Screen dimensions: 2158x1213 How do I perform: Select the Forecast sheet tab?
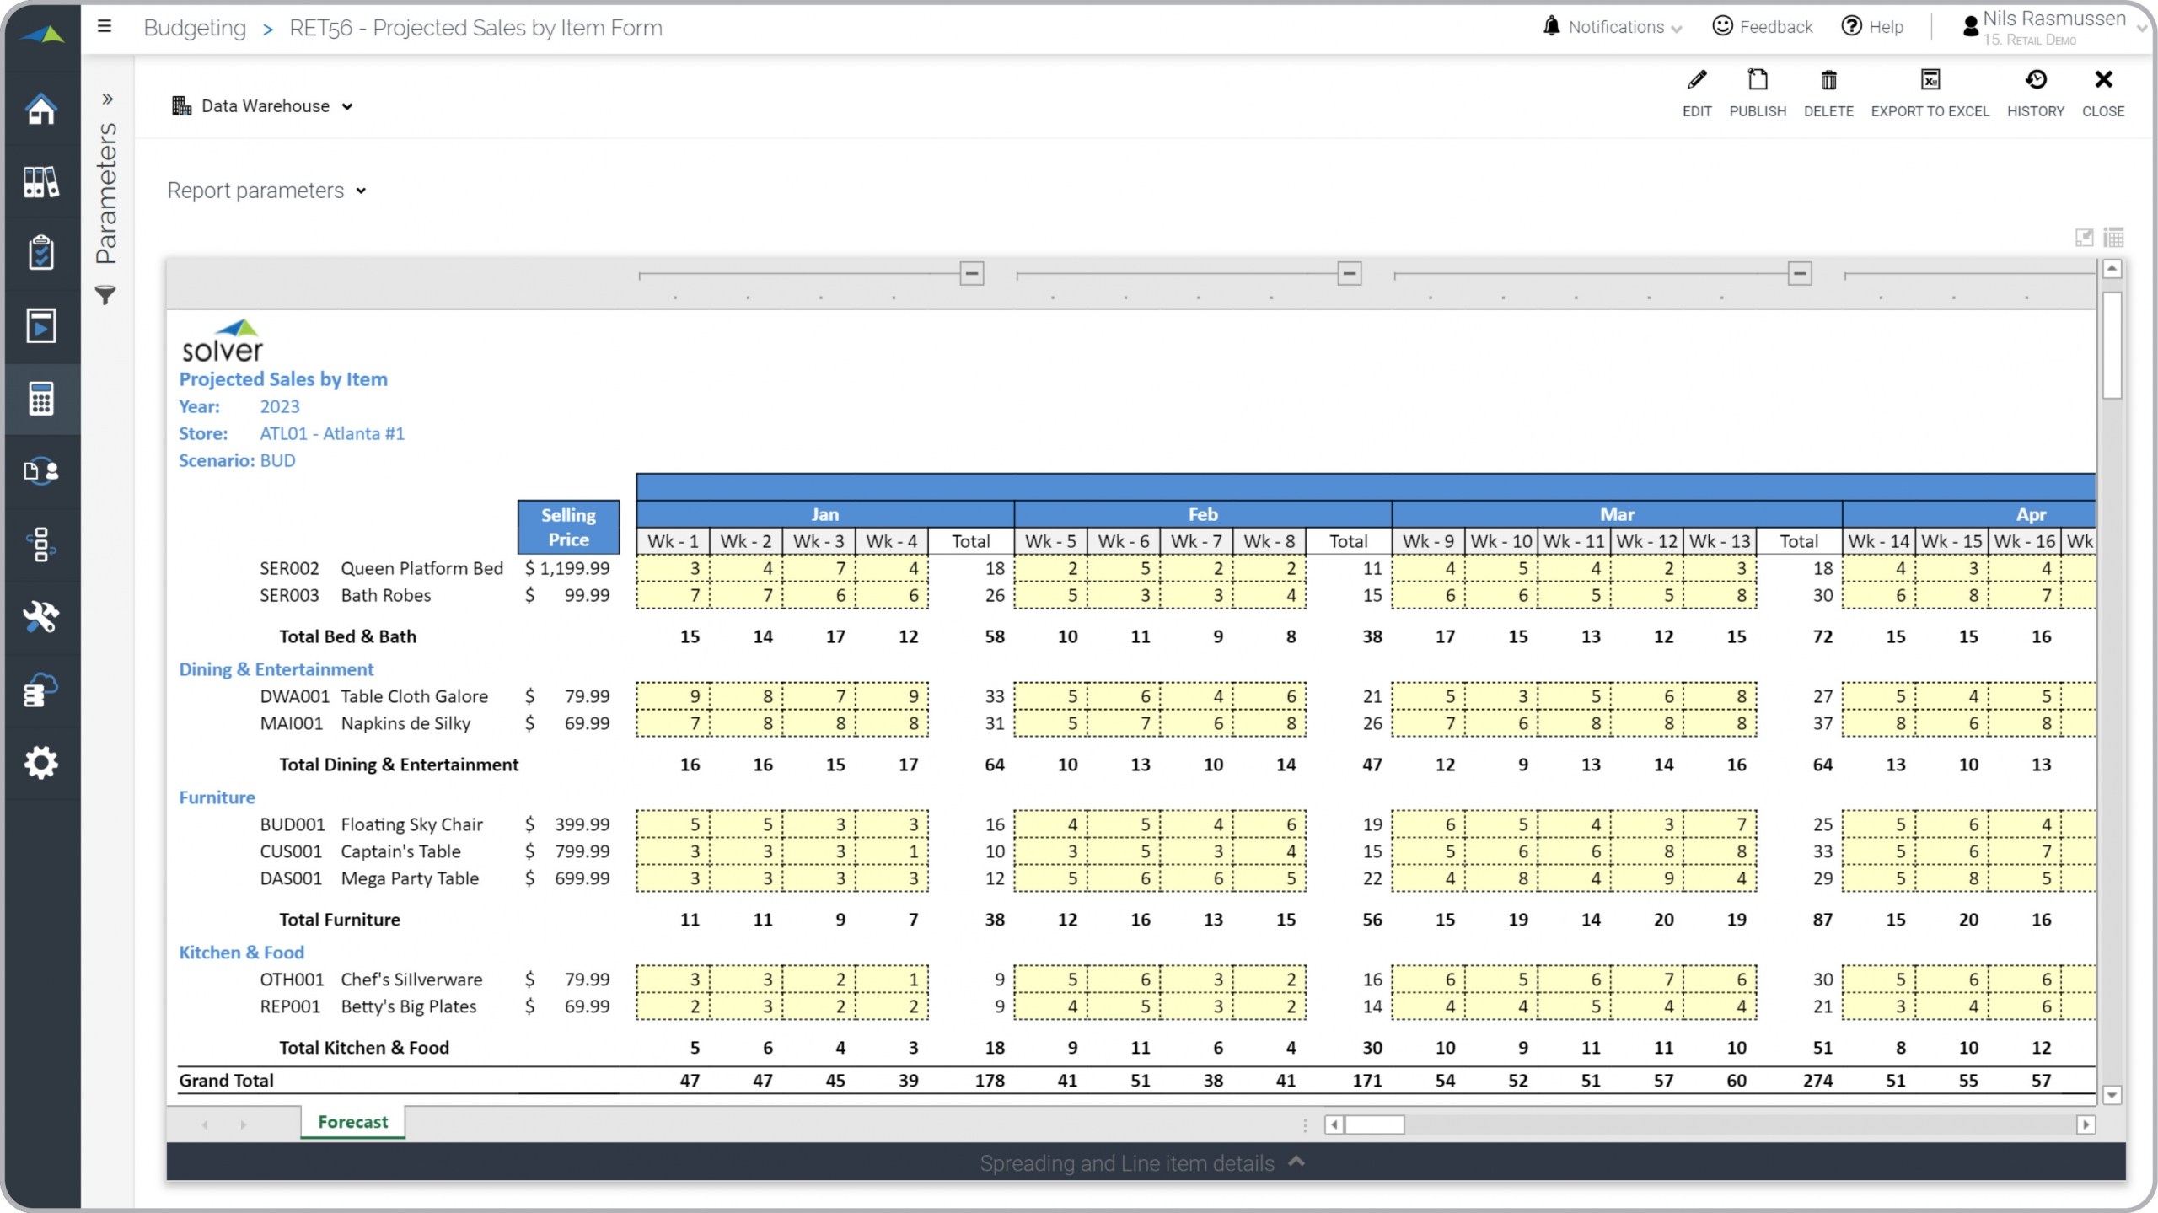coord(352,1122)
